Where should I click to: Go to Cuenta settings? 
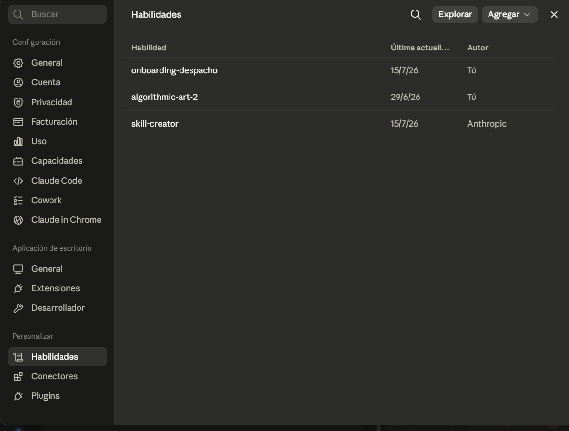(x=57, y=82)
